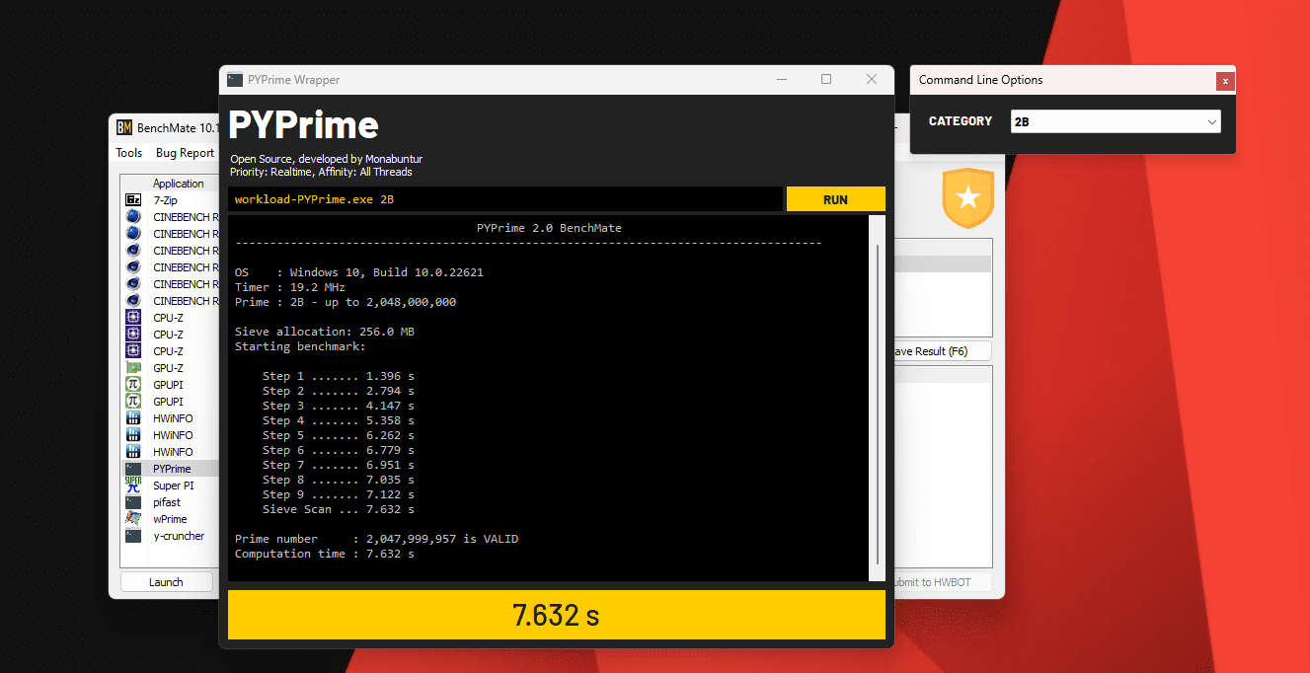1310x673 pixels.
Task: Click the Launch button in BenchMate
Action: [x=166, y=582]
